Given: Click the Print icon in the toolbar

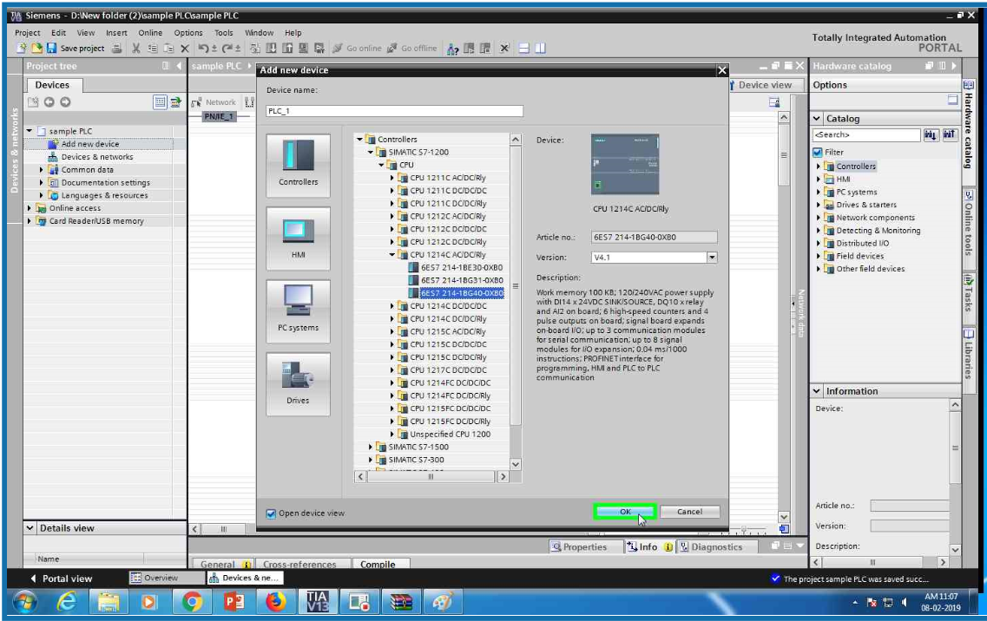Looking at the screenshot, I should 116,48.
